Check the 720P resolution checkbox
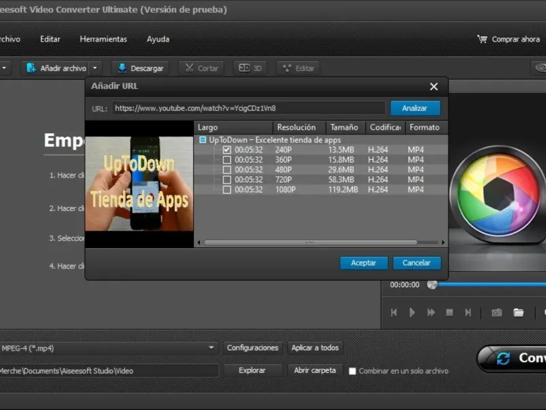This screenshot has width=546, height=410. [x=227, y=180]
